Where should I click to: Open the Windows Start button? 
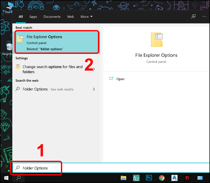[6, 178]
